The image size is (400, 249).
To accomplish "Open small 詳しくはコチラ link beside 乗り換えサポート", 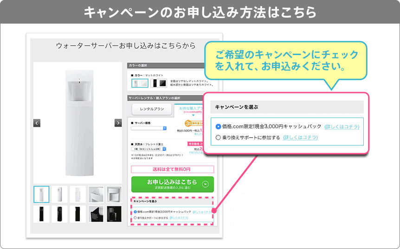I will (179, 218).
